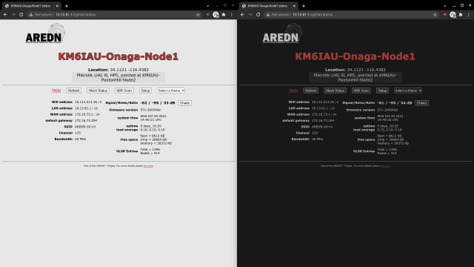This screenshot has width=474, height=267.
Task: Open the extensions puzzle icon in the right window
Action: [461, 15]
